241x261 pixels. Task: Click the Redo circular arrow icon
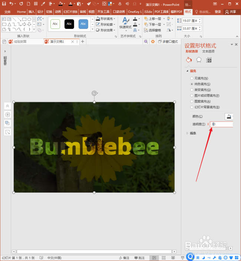21,3
